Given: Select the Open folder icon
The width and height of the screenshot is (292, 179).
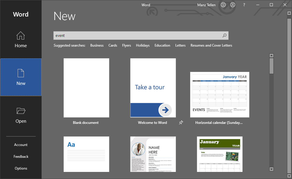Looking at the screenshot, I should pyautogui.click(x=21, y=111).
